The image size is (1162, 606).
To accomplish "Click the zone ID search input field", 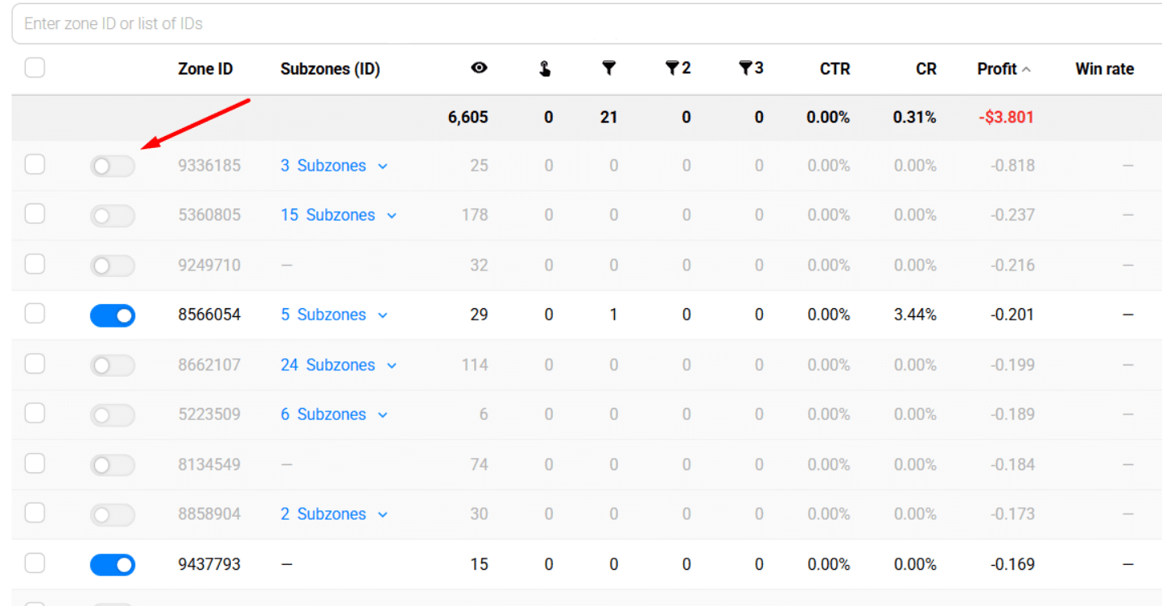I will click(x=563, y=24).
